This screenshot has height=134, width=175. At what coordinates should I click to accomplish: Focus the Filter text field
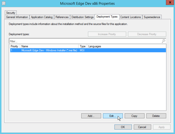85,41
